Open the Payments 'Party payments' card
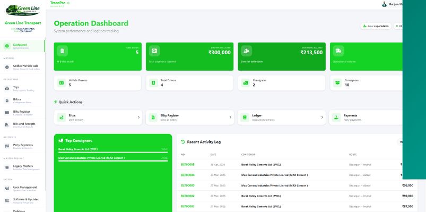Screen dimensions: 426x212 [366, 117]
